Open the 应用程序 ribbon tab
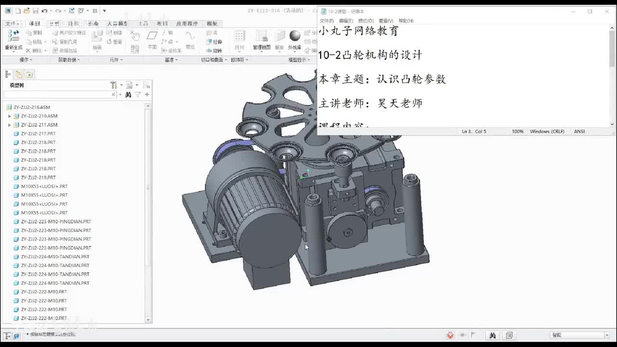The image size is (617, 347). (x=187, y=24)
